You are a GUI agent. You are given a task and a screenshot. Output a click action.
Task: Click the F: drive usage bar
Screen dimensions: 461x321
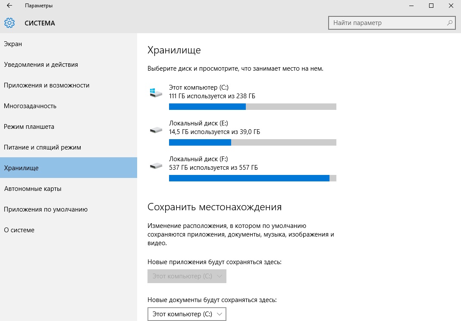tap(253, 178)
